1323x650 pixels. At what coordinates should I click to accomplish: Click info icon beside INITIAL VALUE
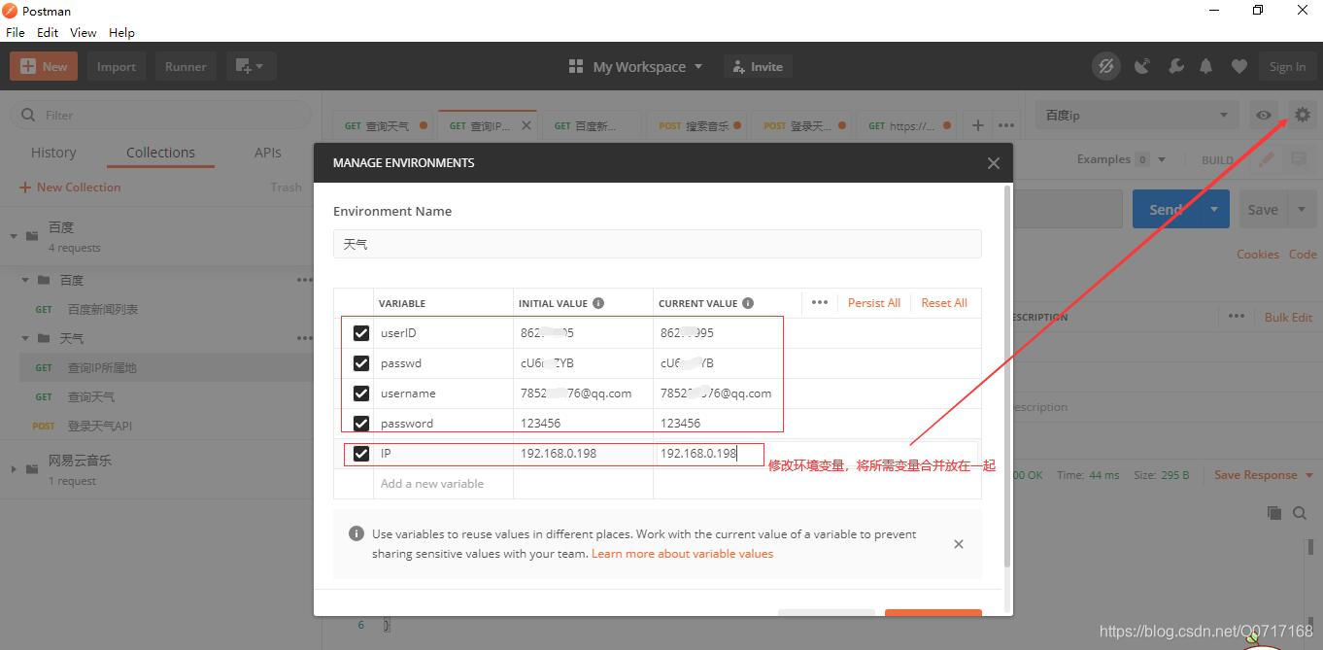point(598,303)
